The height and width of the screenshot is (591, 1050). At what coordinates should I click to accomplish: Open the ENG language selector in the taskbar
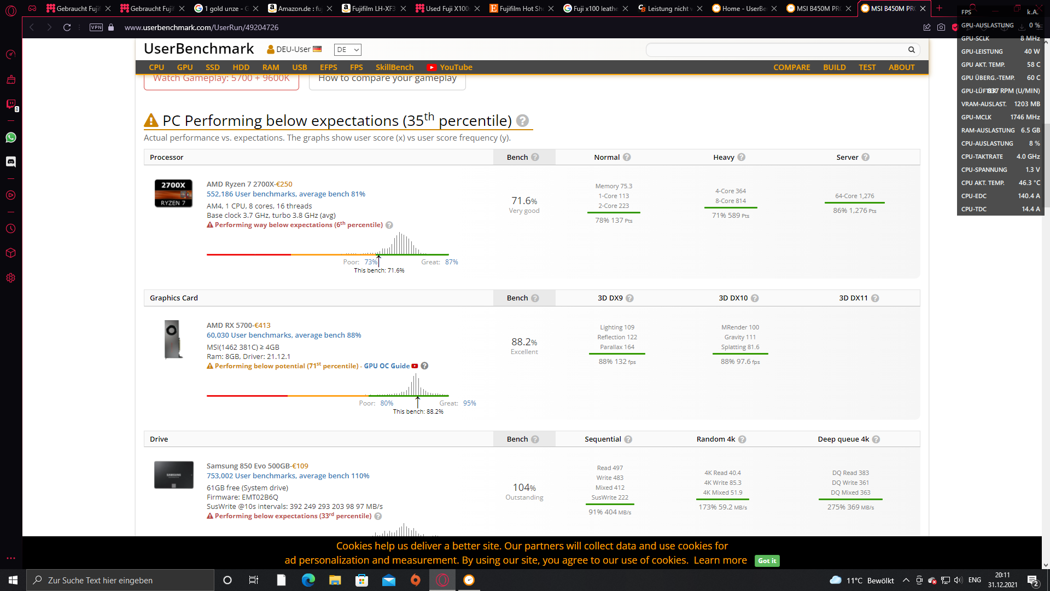(x=975, y=580)
